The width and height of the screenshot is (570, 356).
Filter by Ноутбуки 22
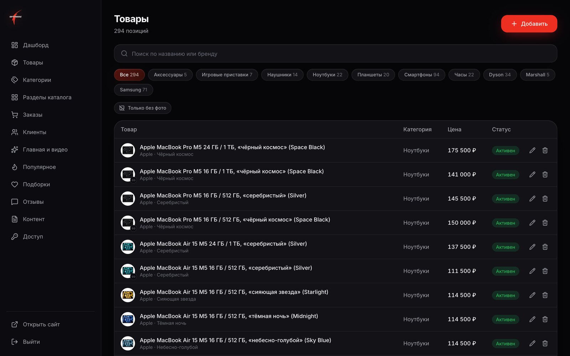tap(327, 75)
